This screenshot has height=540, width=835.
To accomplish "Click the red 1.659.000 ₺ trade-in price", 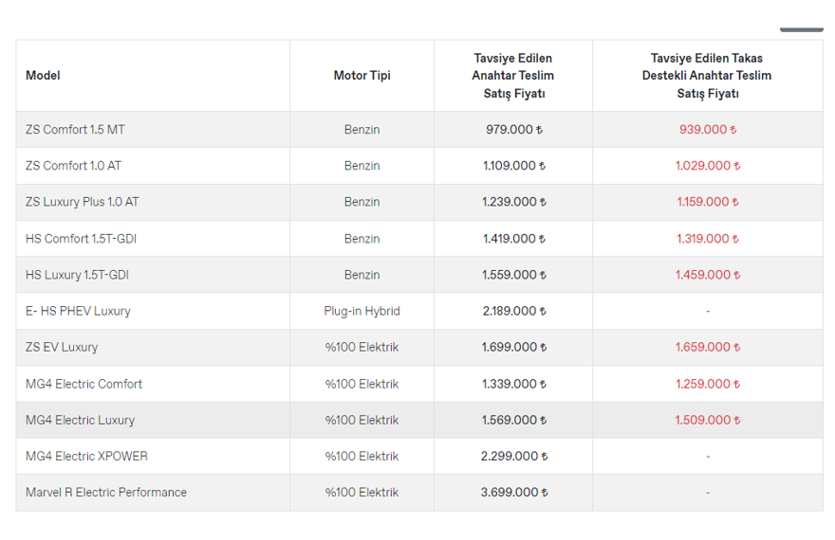I will click(707, 347).
